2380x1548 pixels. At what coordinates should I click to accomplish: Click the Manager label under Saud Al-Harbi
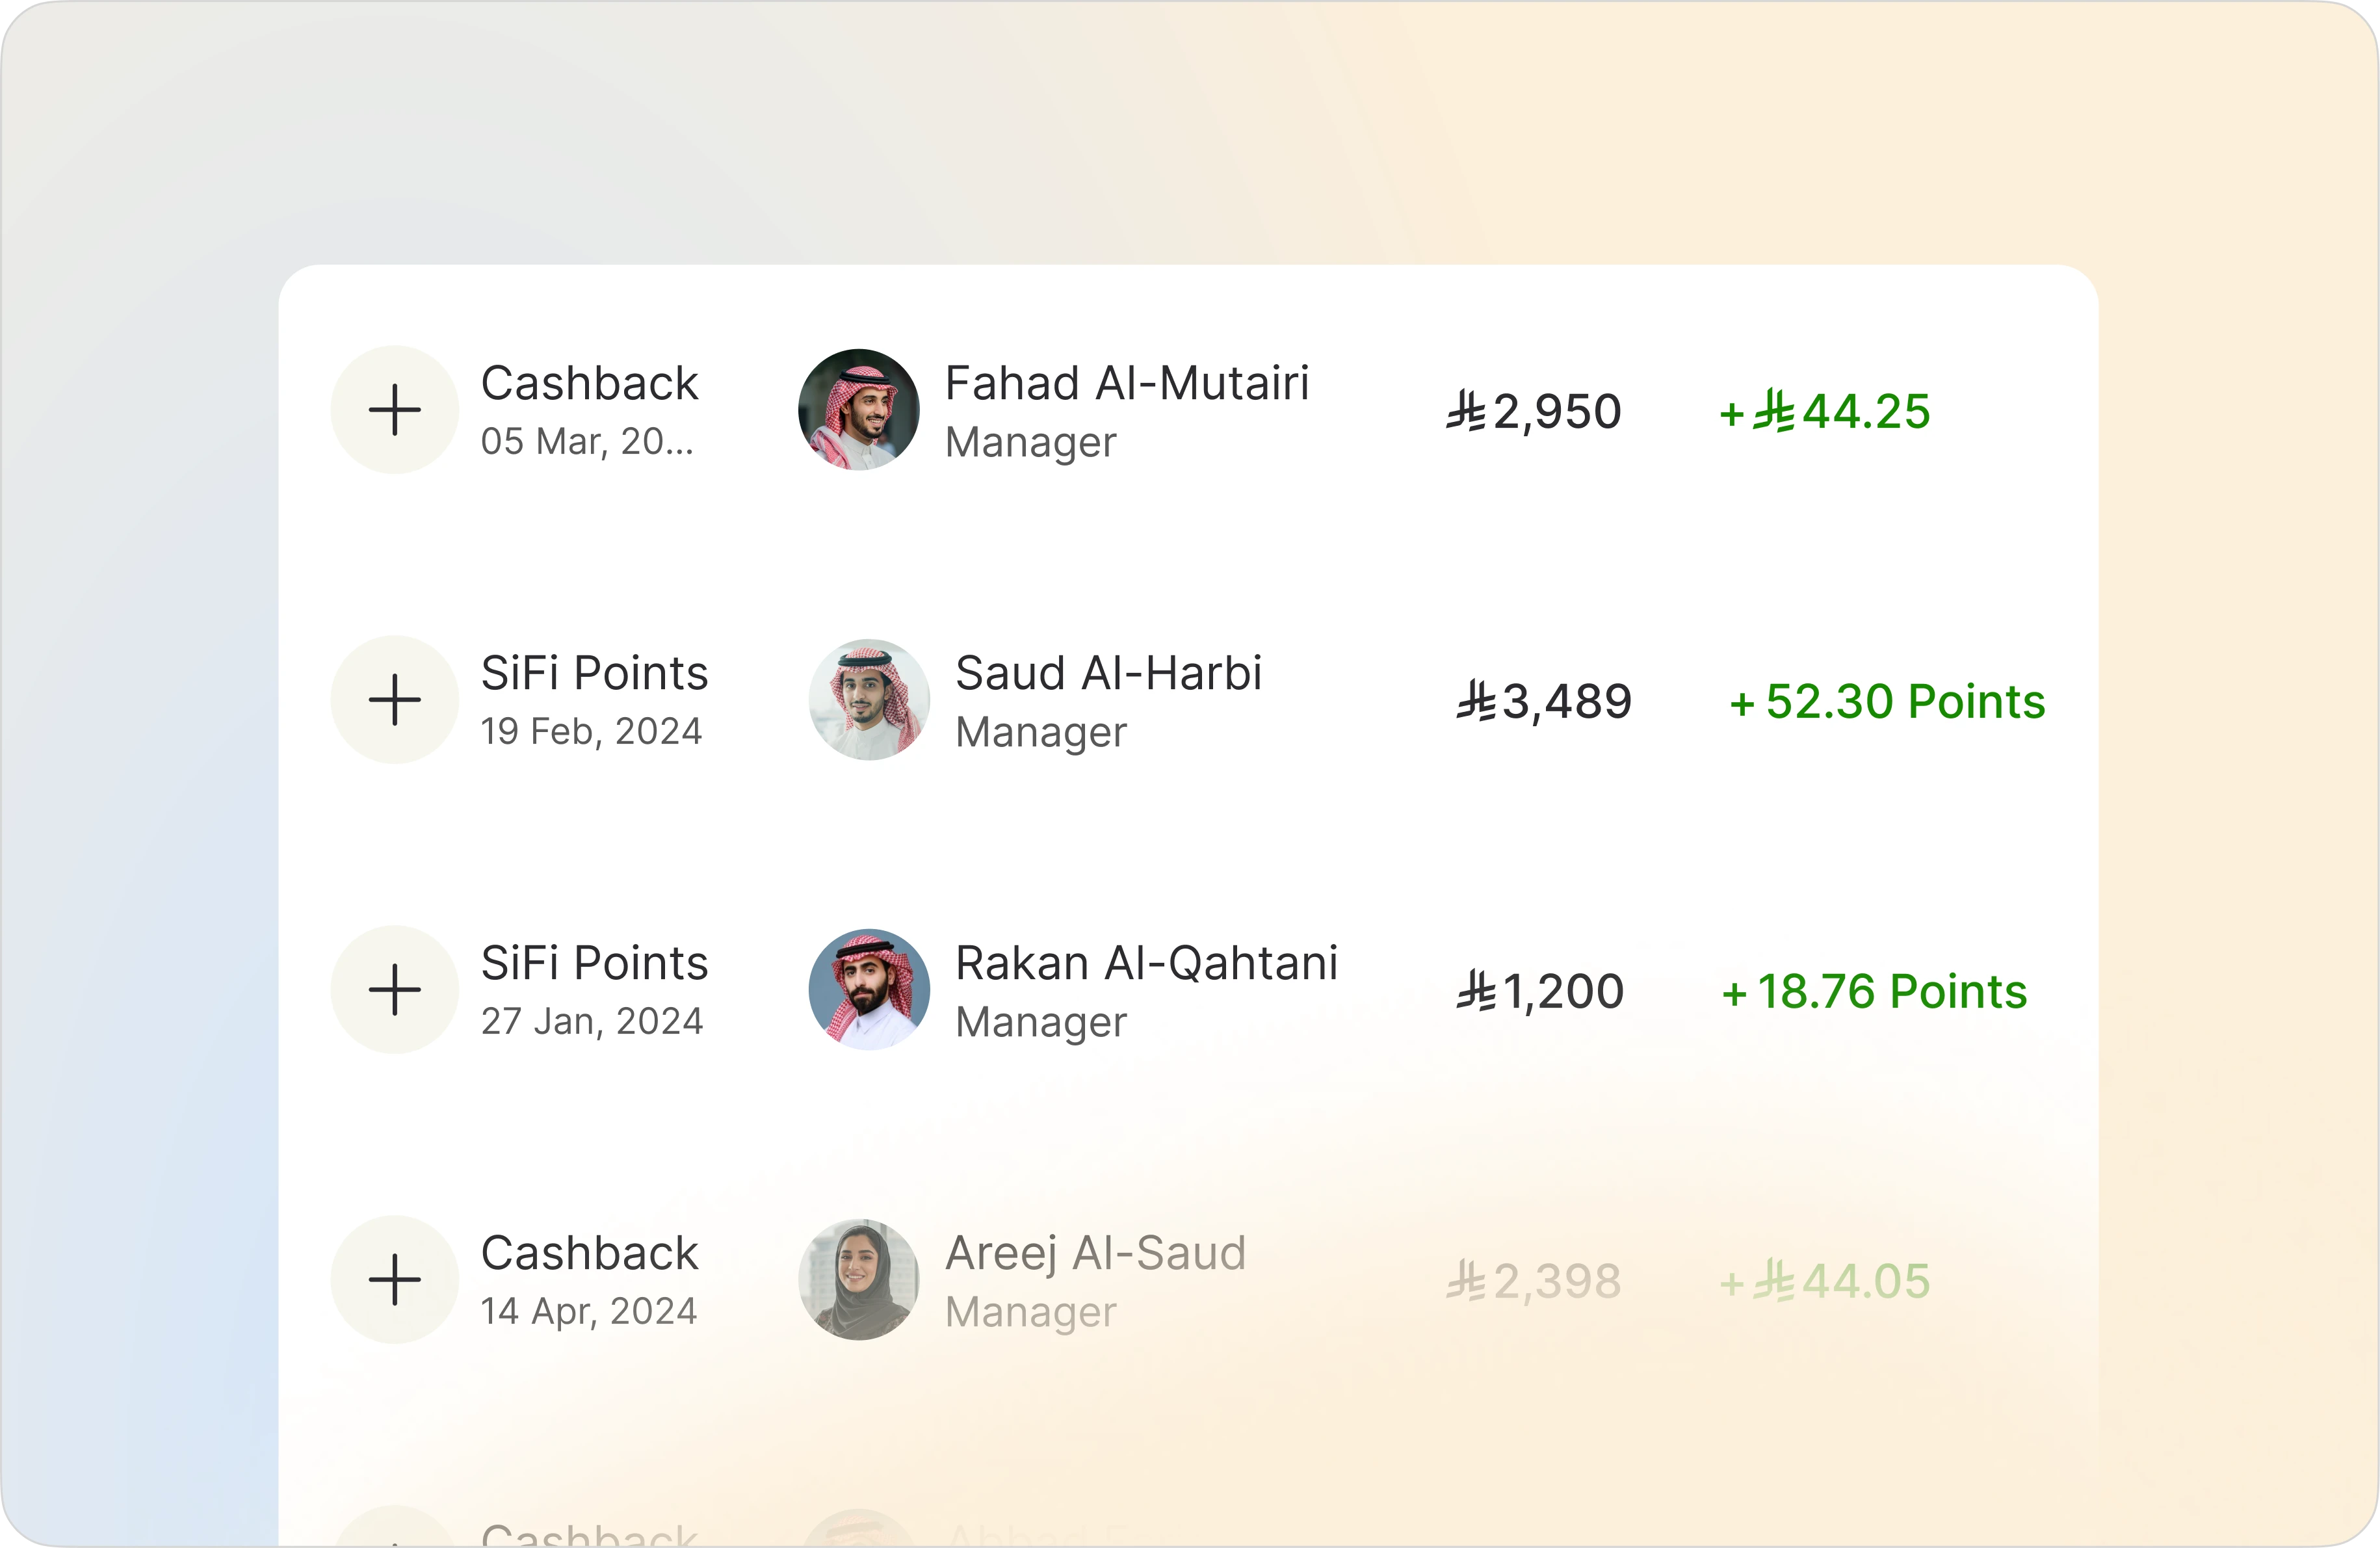1041,733
